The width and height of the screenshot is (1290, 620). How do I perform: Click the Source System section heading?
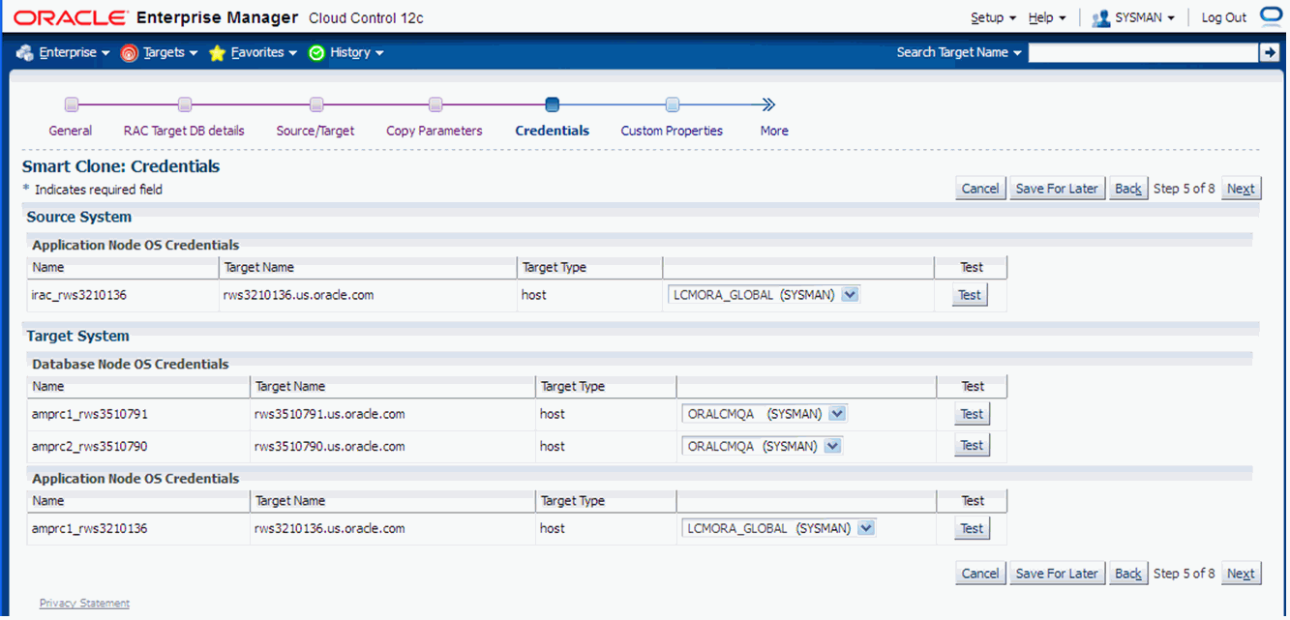pyautogui.click(x=79, y=217)
